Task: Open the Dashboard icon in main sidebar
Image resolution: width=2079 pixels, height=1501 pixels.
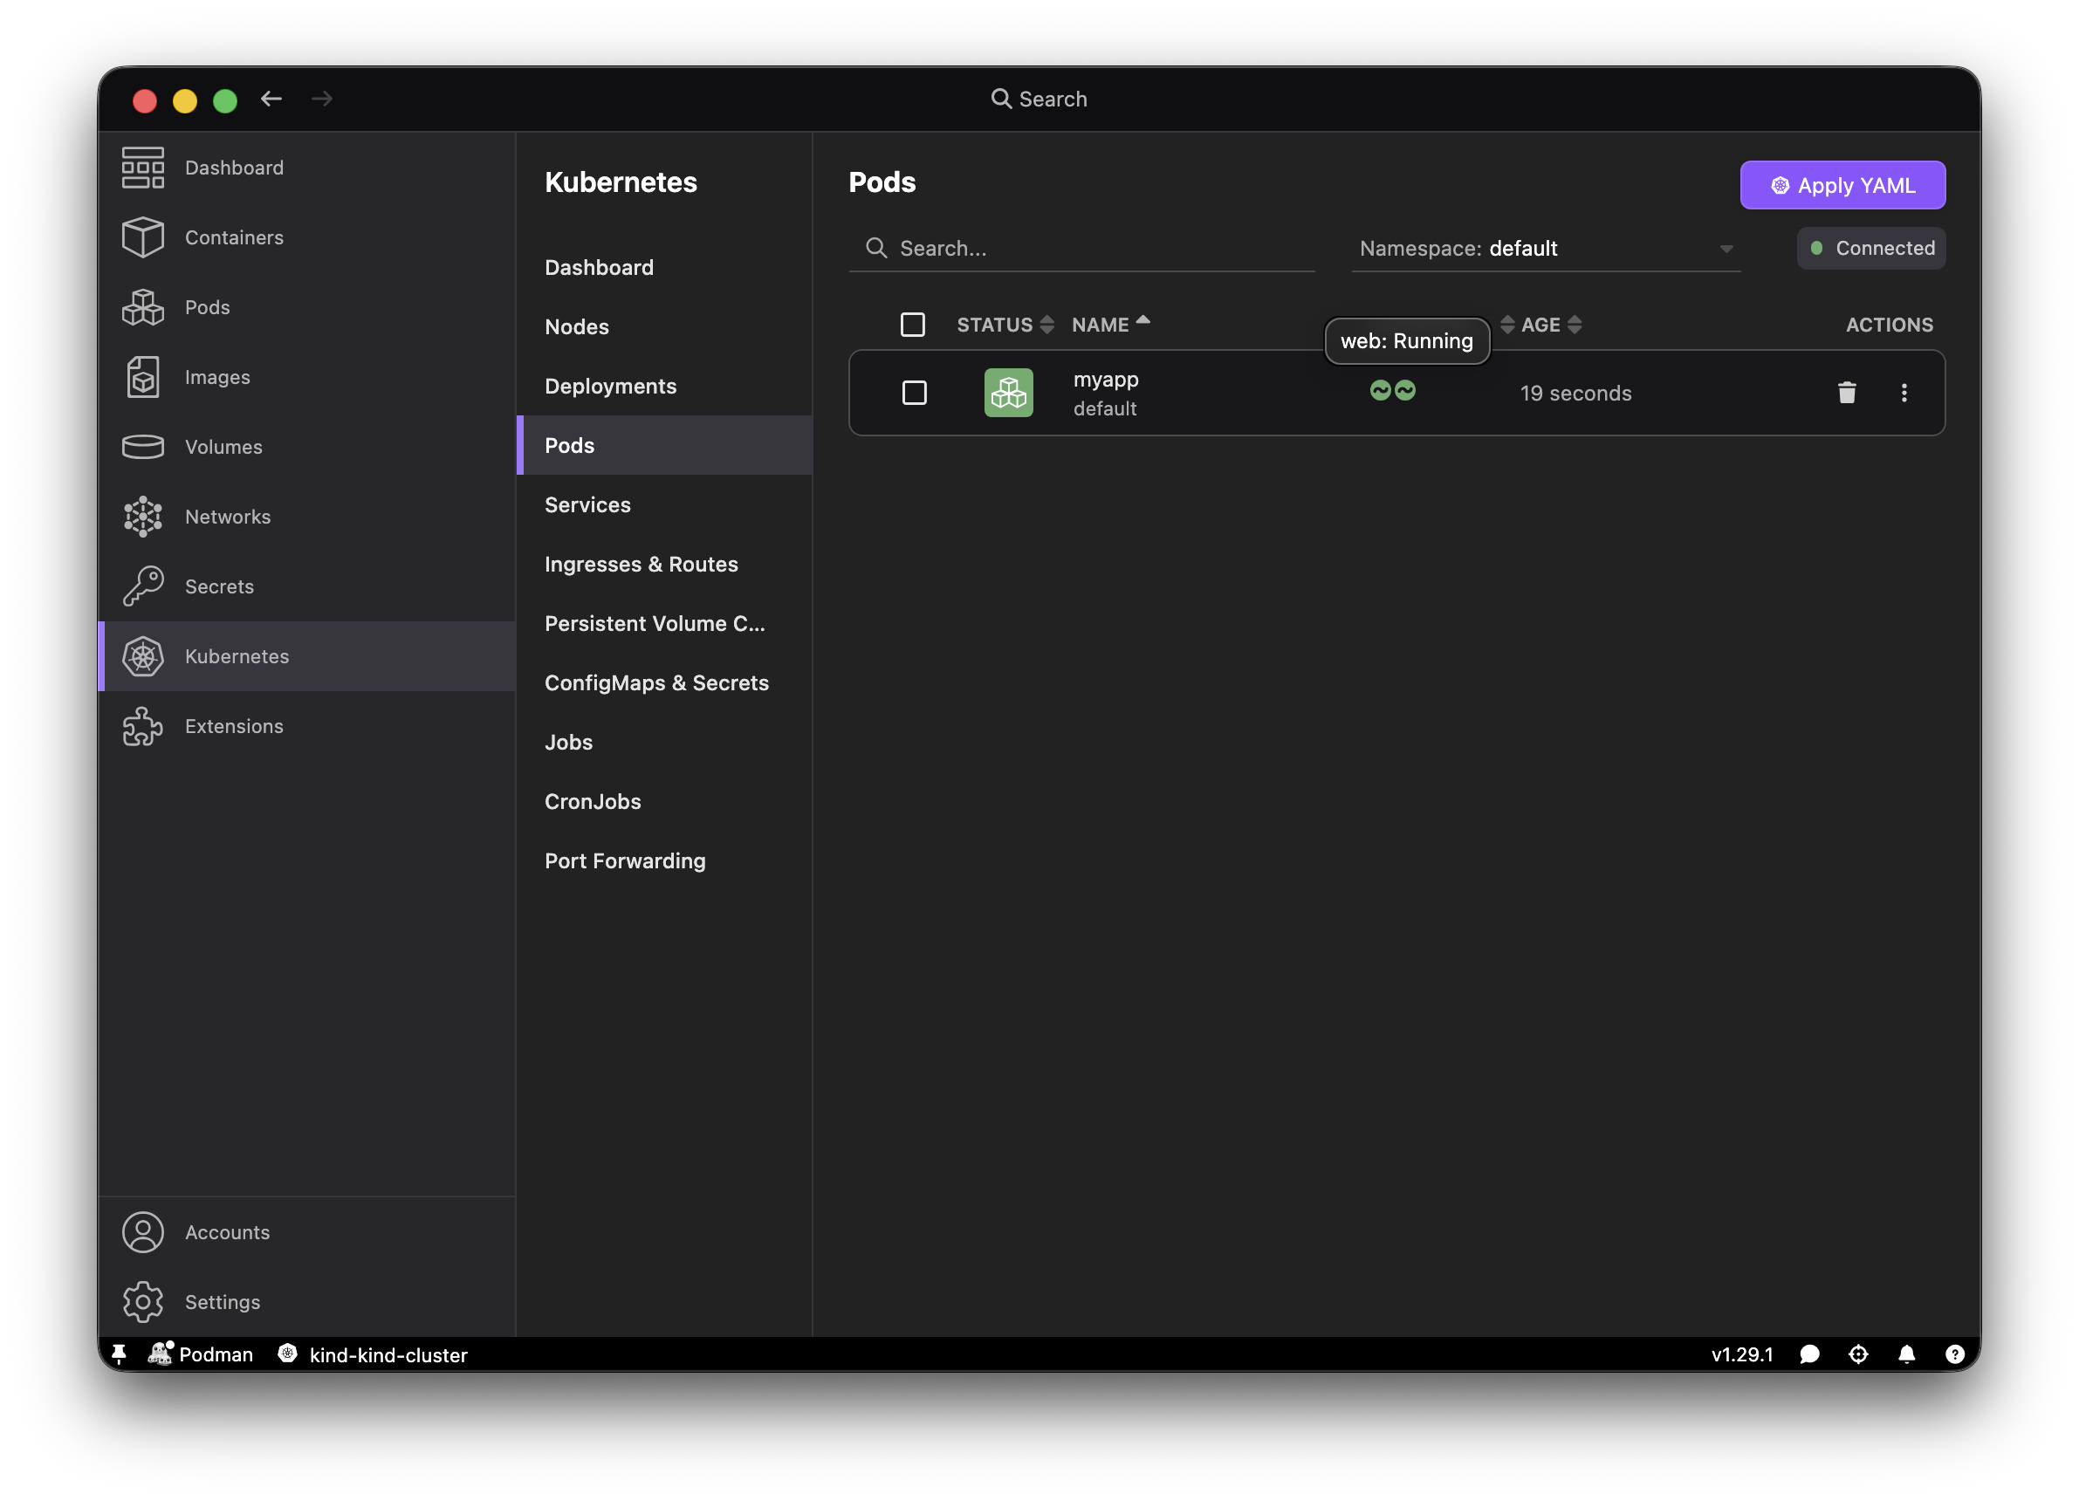Action: [x=142, y=168]
